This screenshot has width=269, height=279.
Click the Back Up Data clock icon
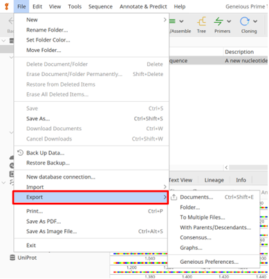tap(20, 152)
